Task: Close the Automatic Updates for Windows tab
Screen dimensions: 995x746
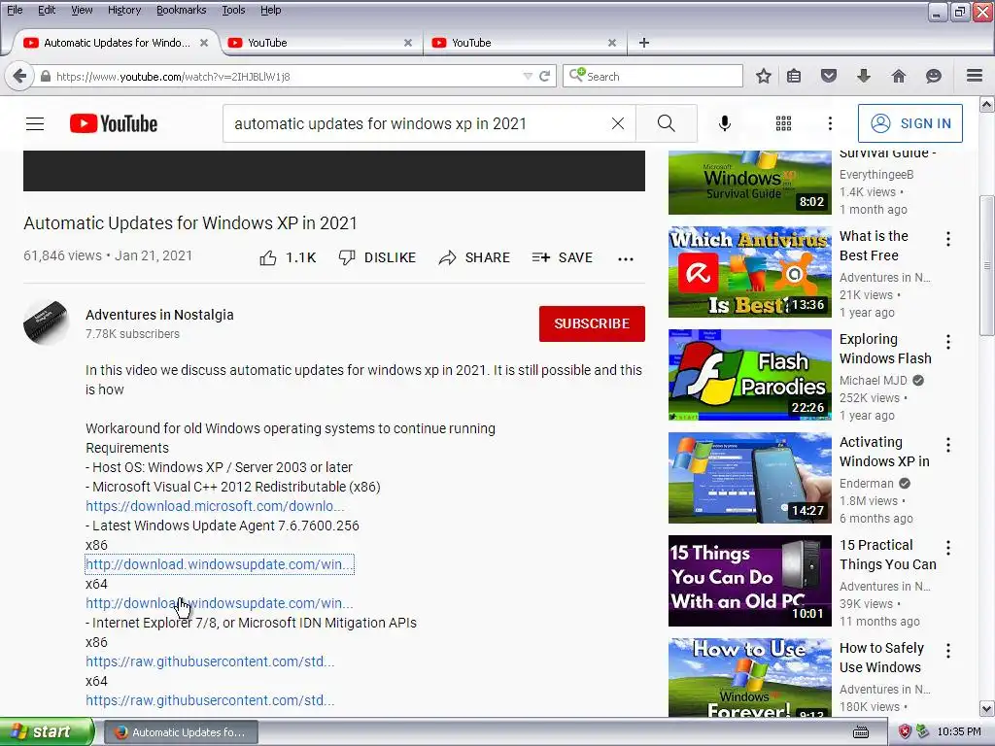Action: pos(204,43)
